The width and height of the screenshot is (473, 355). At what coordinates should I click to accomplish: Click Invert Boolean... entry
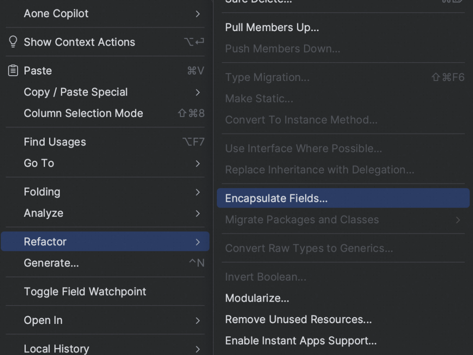pyautogui.click(x=343, y=277)
